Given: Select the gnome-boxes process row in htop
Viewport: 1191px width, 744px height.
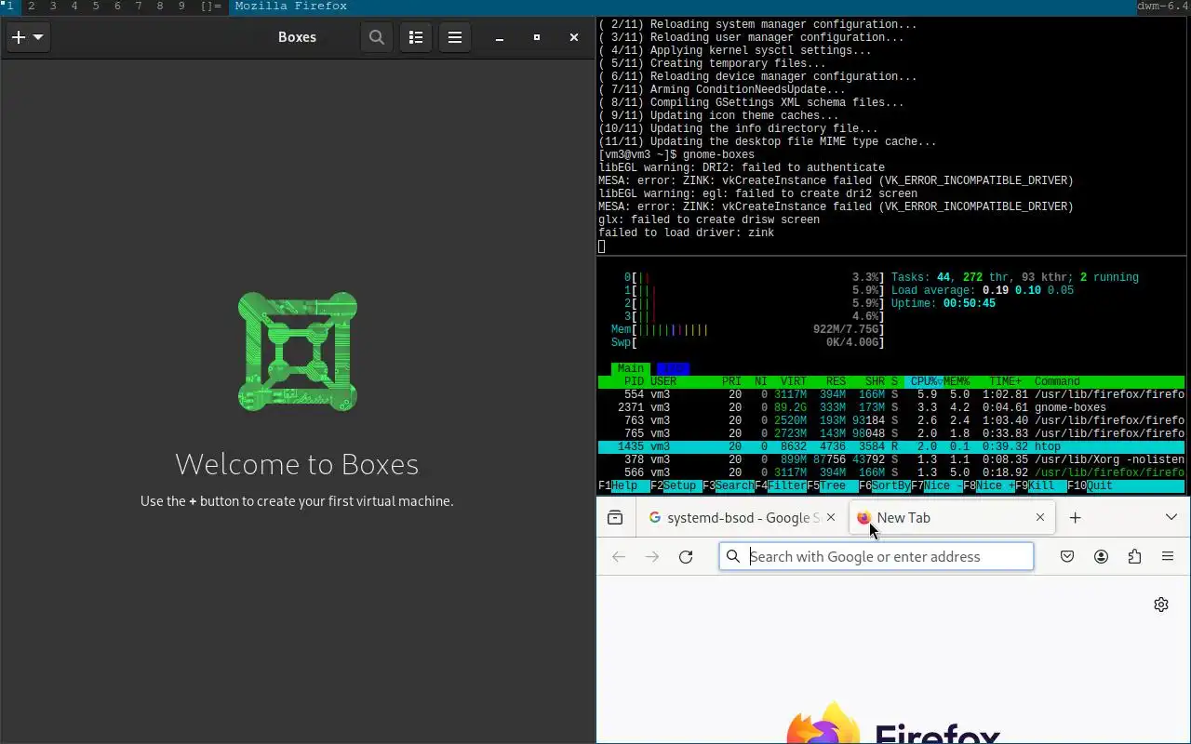Looking at the screenshot, I should tap(890, 407).
